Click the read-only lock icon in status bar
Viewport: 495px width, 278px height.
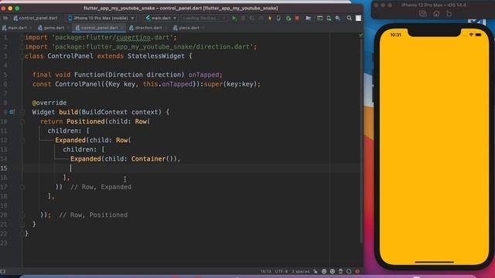click(x=316, y=271)
